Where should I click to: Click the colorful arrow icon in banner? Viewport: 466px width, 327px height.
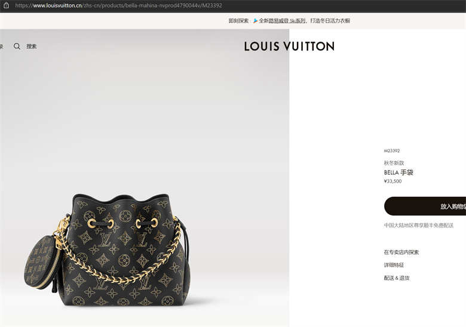pyautogui.click(x=255, y=21)
